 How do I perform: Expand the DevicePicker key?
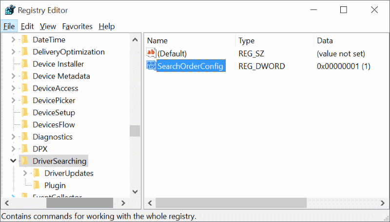(x=13, y=101)
